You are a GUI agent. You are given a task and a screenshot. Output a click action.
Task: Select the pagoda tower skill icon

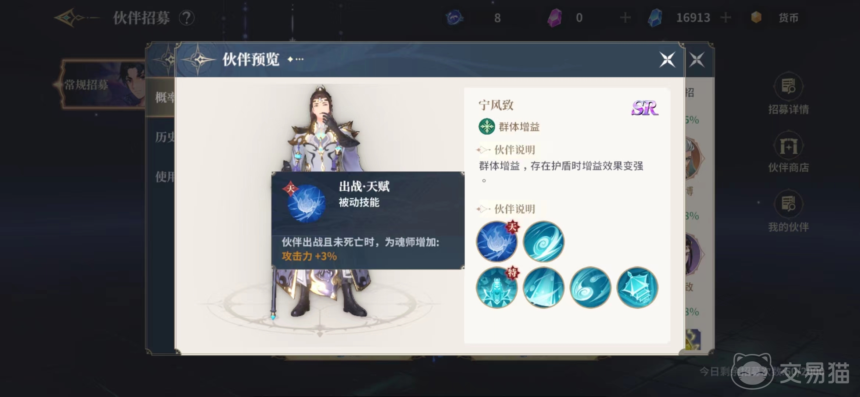[637, 287]
